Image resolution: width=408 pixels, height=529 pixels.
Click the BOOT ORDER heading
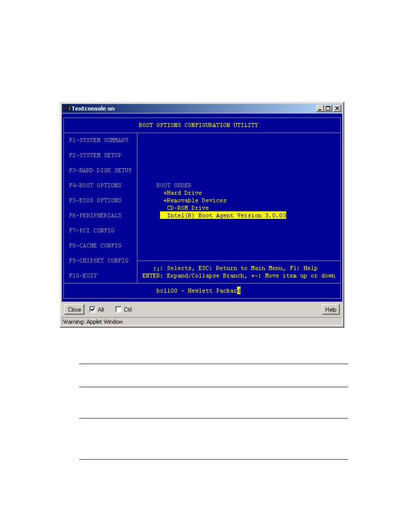(x=174, y=185)
